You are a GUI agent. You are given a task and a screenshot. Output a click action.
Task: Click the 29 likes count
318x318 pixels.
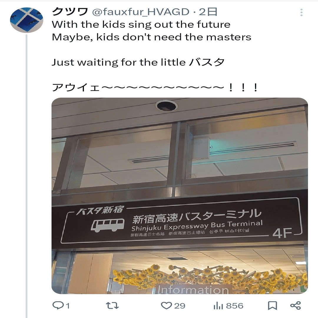(180, 306)
